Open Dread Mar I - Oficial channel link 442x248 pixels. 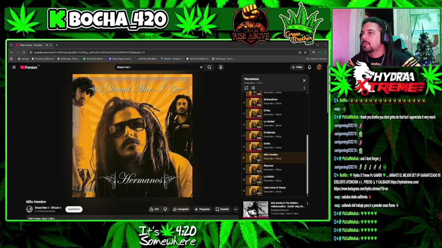point(46,208)
